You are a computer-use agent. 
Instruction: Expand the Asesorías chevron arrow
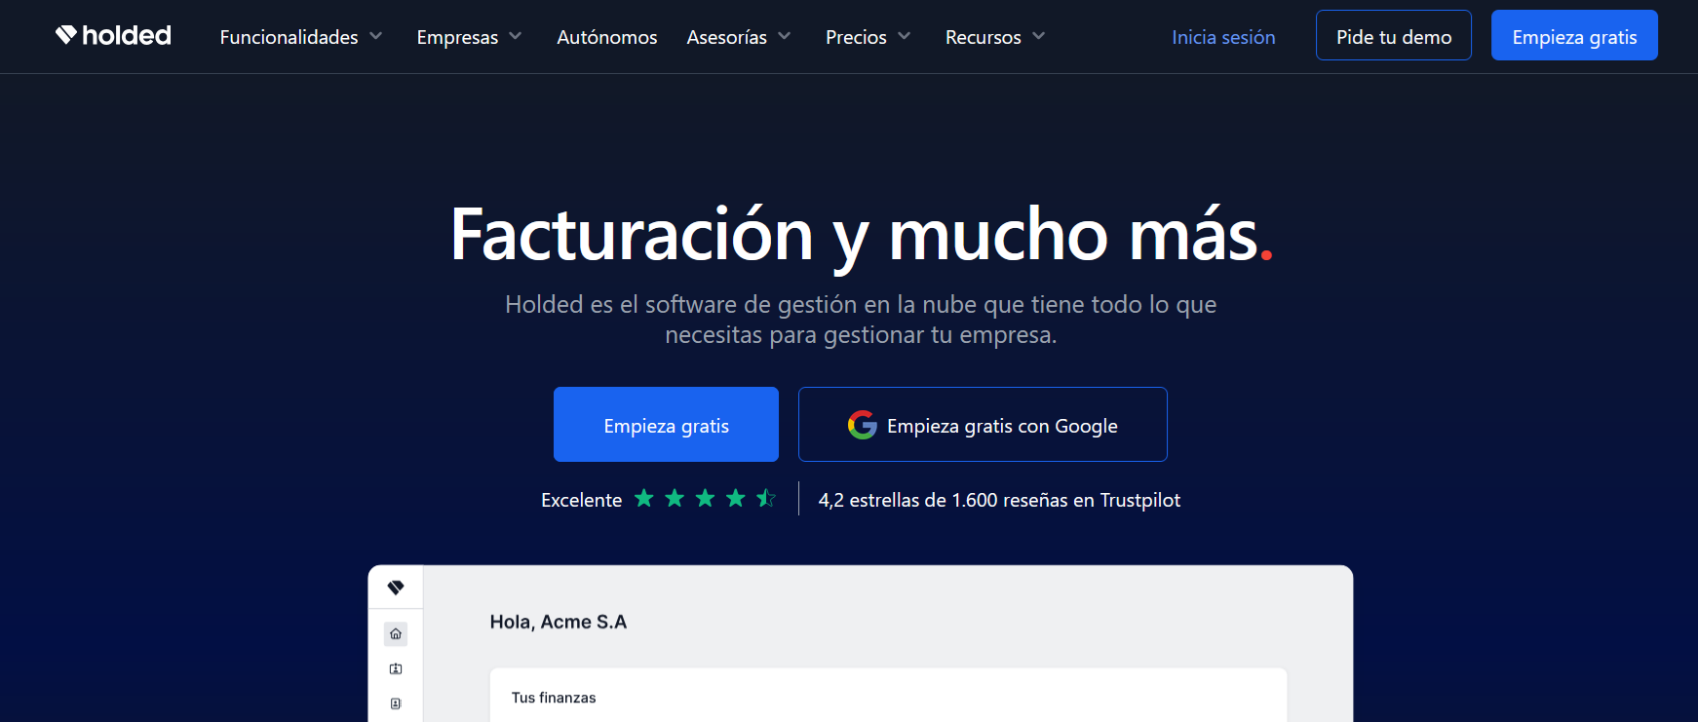785,36
